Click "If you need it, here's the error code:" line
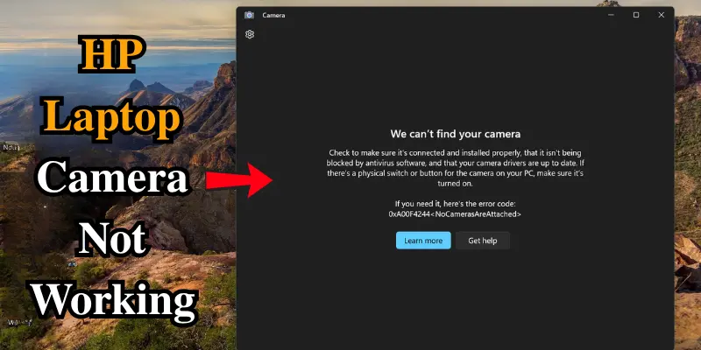 pyautogui.click(x=455, y=204)
